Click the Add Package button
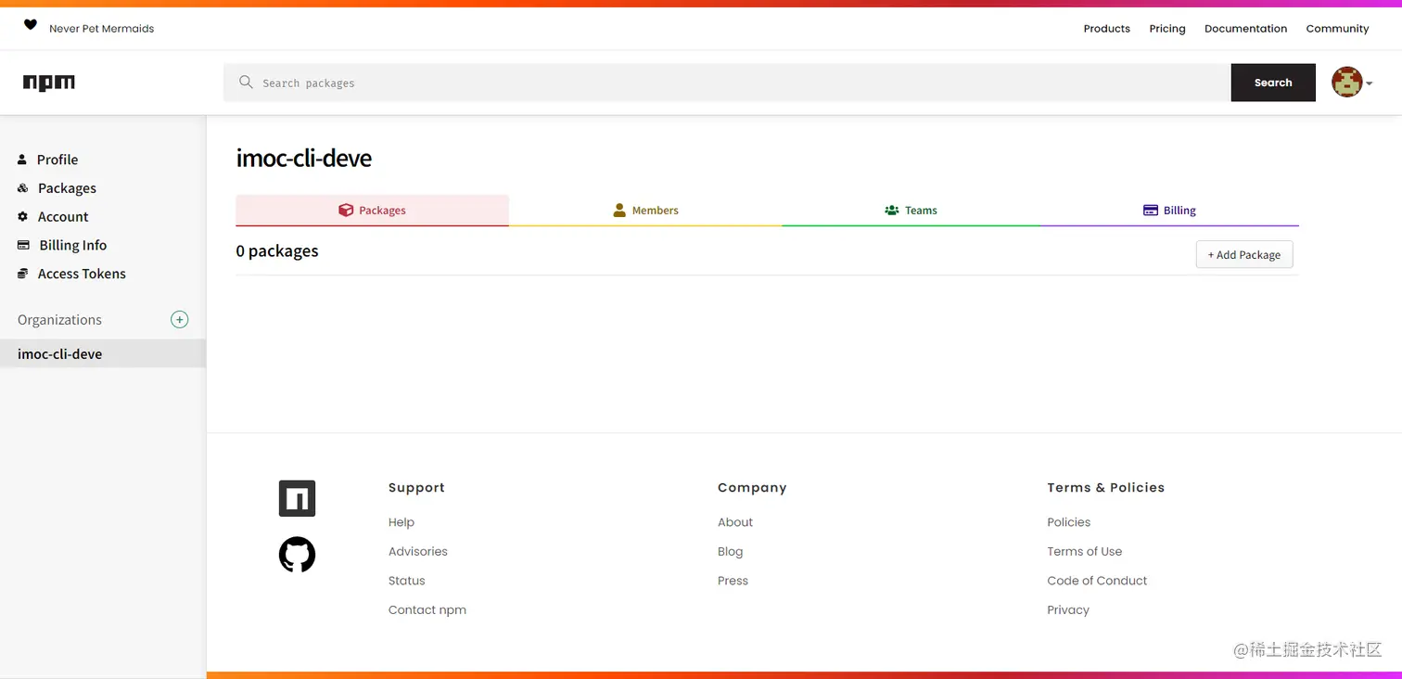The image size is (1402, 679). pos(1244,255)
